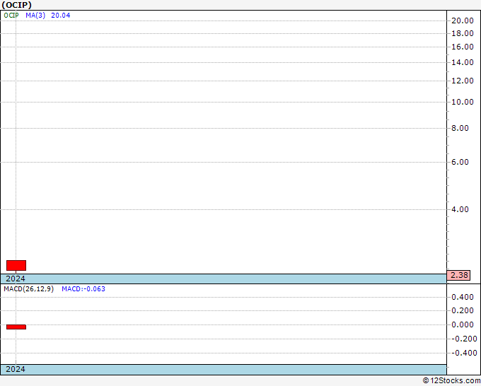Click the -0.200 MACD axis label

pyautogui.click(x=464, y=339)
